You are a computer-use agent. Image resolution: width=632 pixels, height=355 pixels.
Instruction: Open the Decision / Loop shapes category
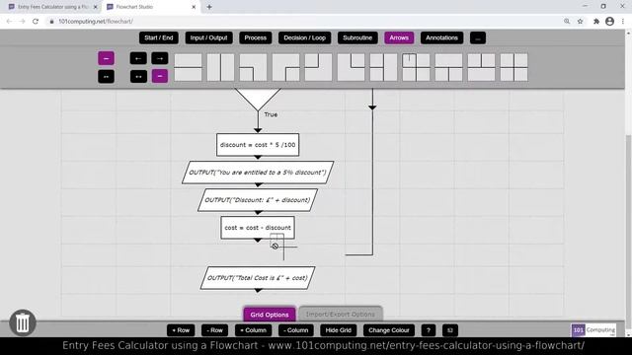(304, 37)
